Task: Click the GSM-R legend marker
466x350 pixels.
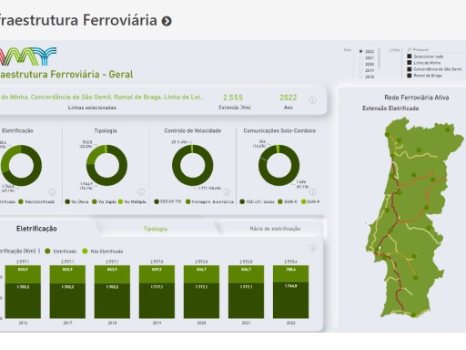Action: click(280, 201)
